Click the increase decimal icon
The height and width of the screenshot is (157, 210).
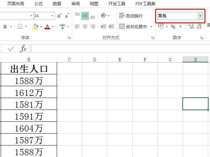tap(191, 27)
